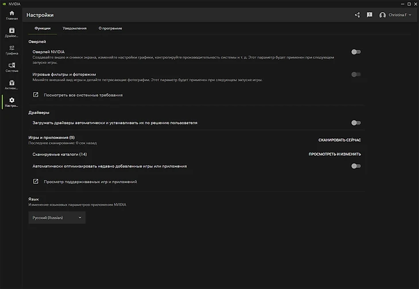Click the Игры и приложения (9) heading
This screenshot has height=289, width=419.
tap(52, 138)
